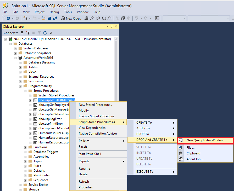This screenshot has width=234, height=191.
Task: Click the Save floppy disk icon
Action: 49,18
